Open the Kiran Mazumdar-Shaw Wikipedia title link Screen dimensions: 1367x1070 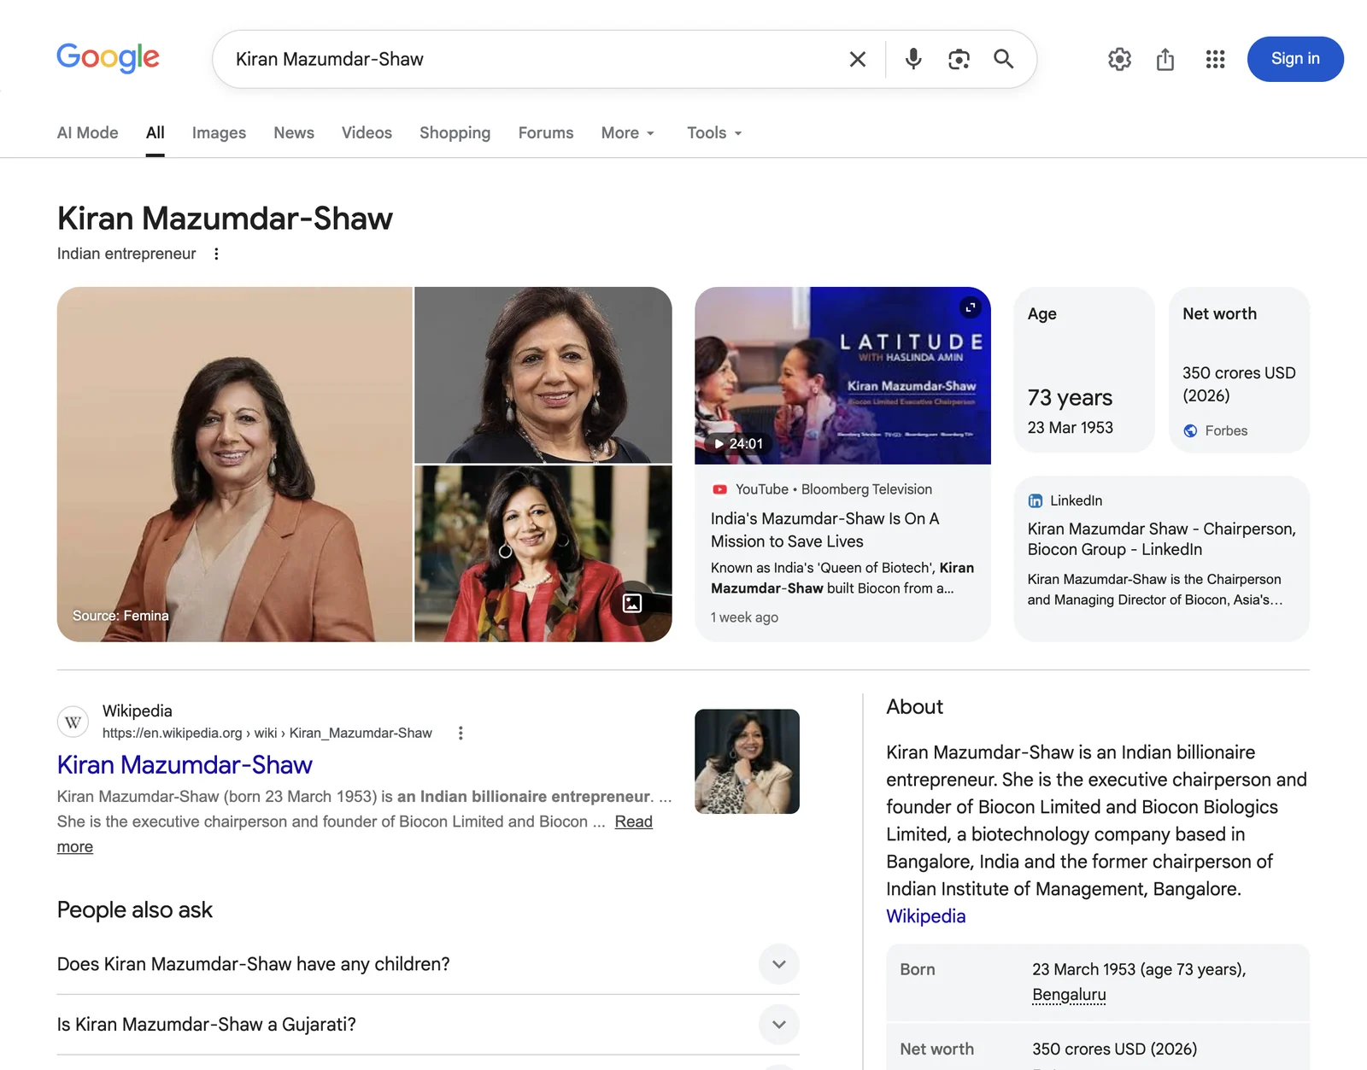point(185,764)
